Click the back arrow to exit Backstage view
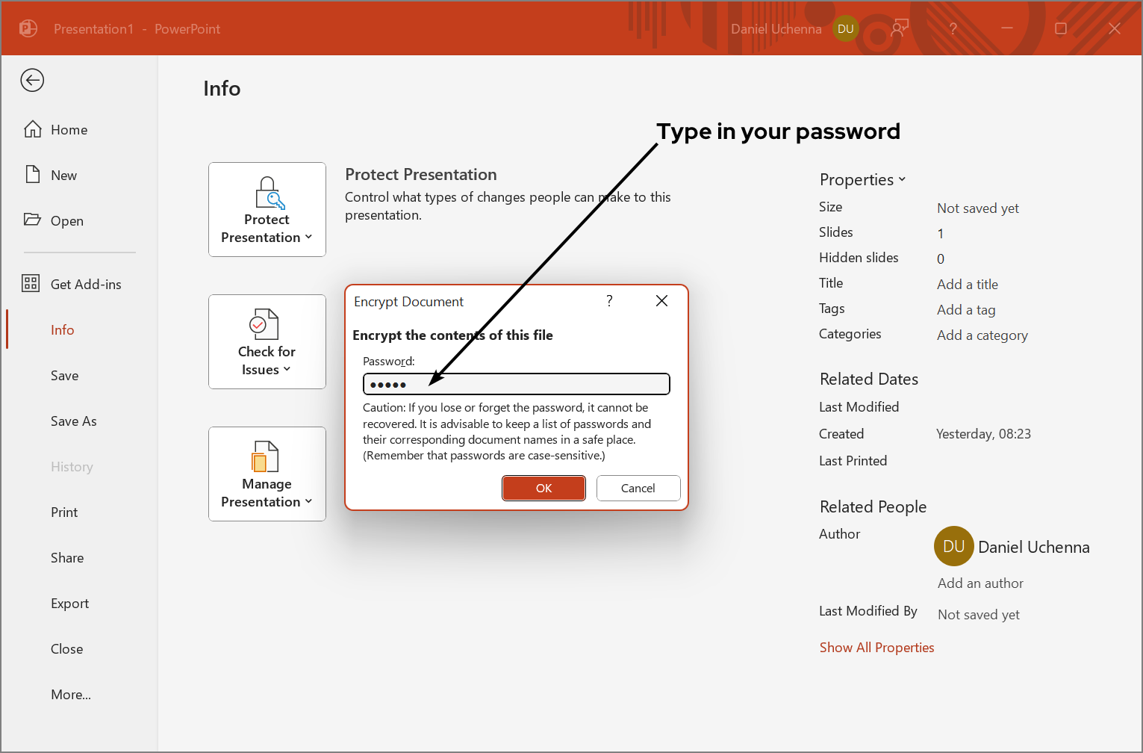Viewport: 1143px width, 753px height. click(32, 80)
